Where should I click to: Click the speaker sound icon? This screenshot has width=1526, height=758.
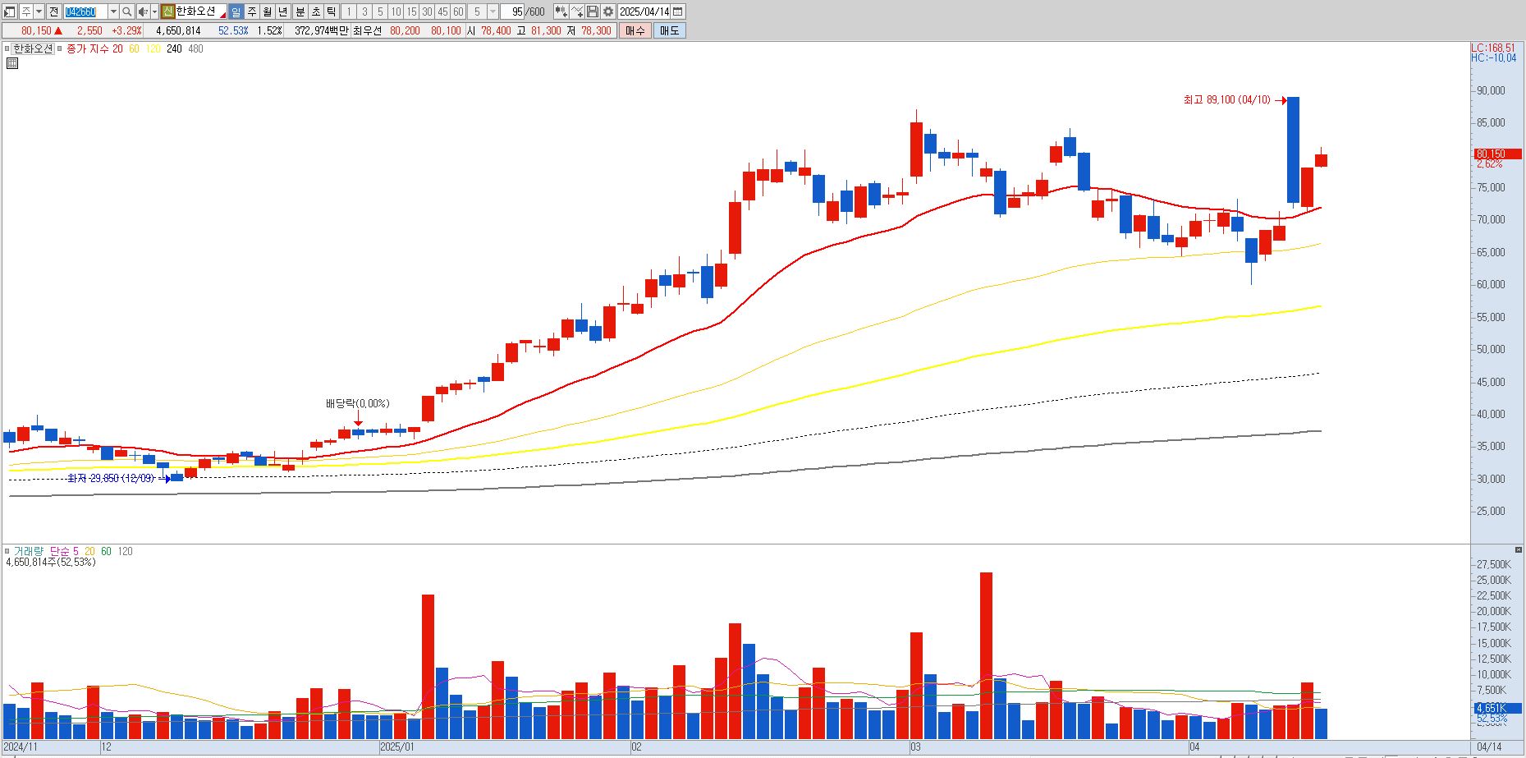click(143, 11)
